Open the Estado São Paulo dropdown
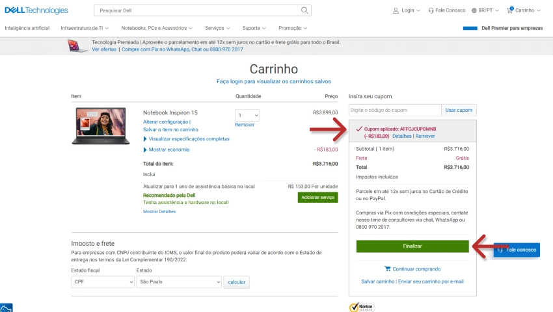The height and width of the screenshot is (312, 553). coord(179,281)
